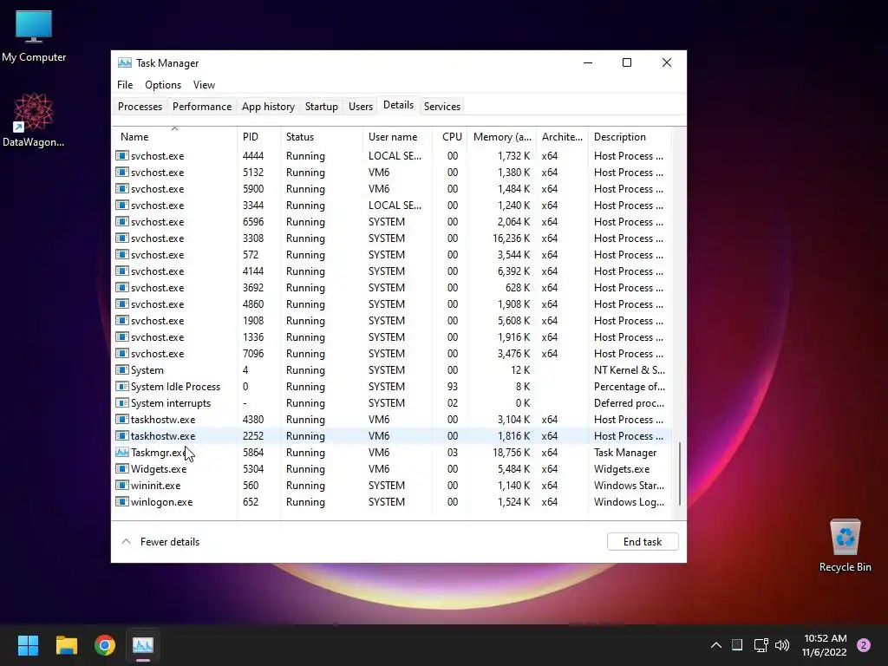888x666 pixels.
Task: Sort by the Description column header
Action: pos(630,136)
